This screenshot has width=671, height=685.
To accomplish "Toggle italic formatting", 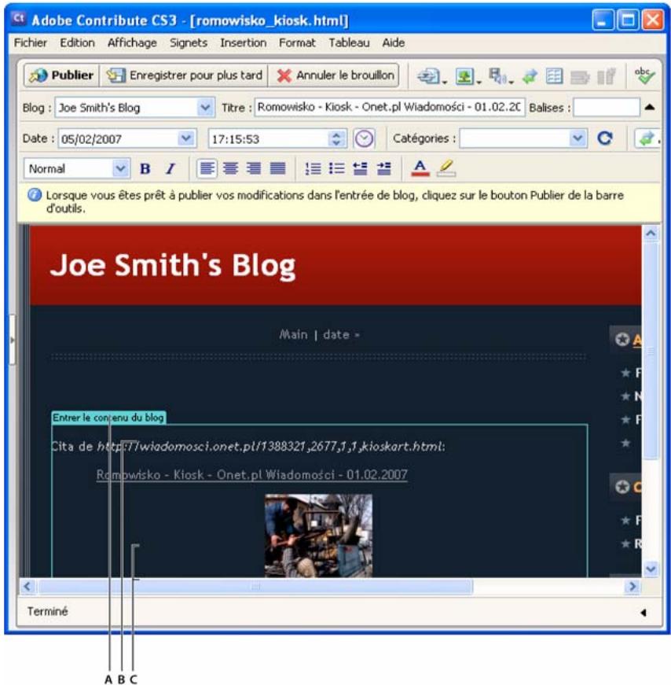I will (x=170, y=168).
